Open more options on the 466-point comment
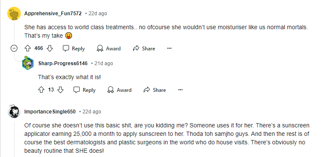 169,48
